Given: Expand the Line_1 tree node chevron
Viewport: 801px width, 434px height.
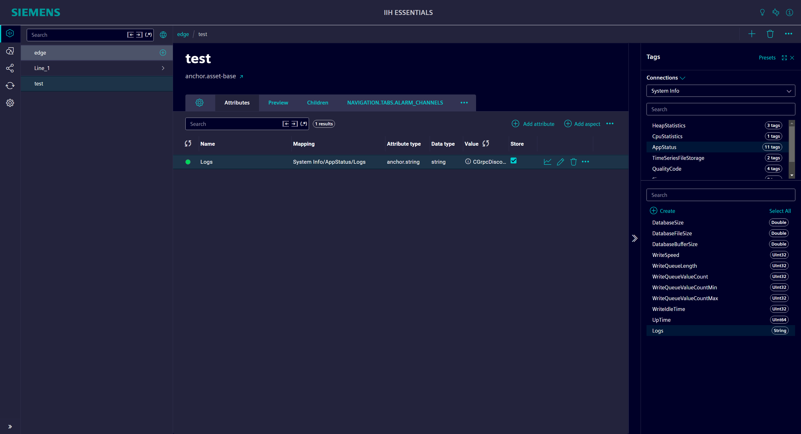Looking at the screenshot, I should pyautogui.click(x=163, y=68).
